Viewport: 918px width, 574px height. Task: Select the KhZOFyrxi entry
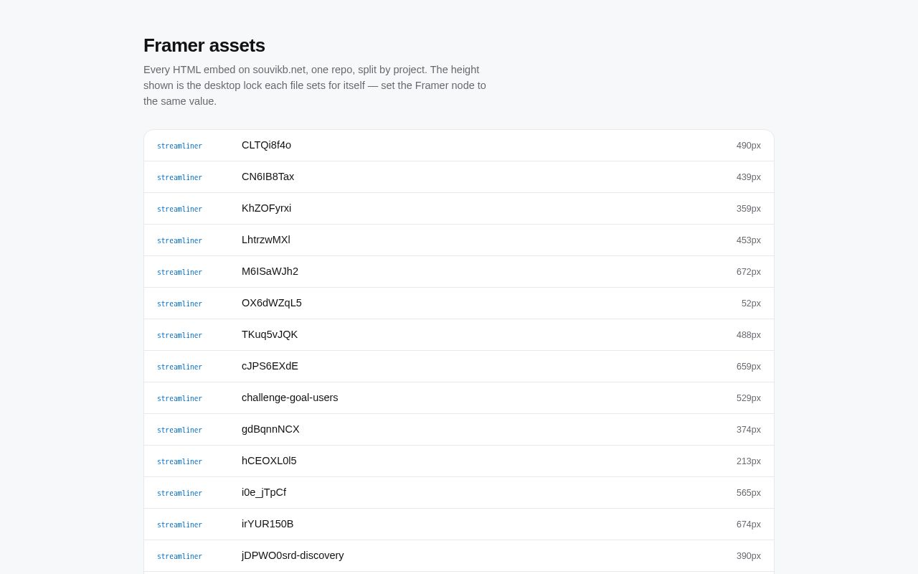click(x=459, y=209)
